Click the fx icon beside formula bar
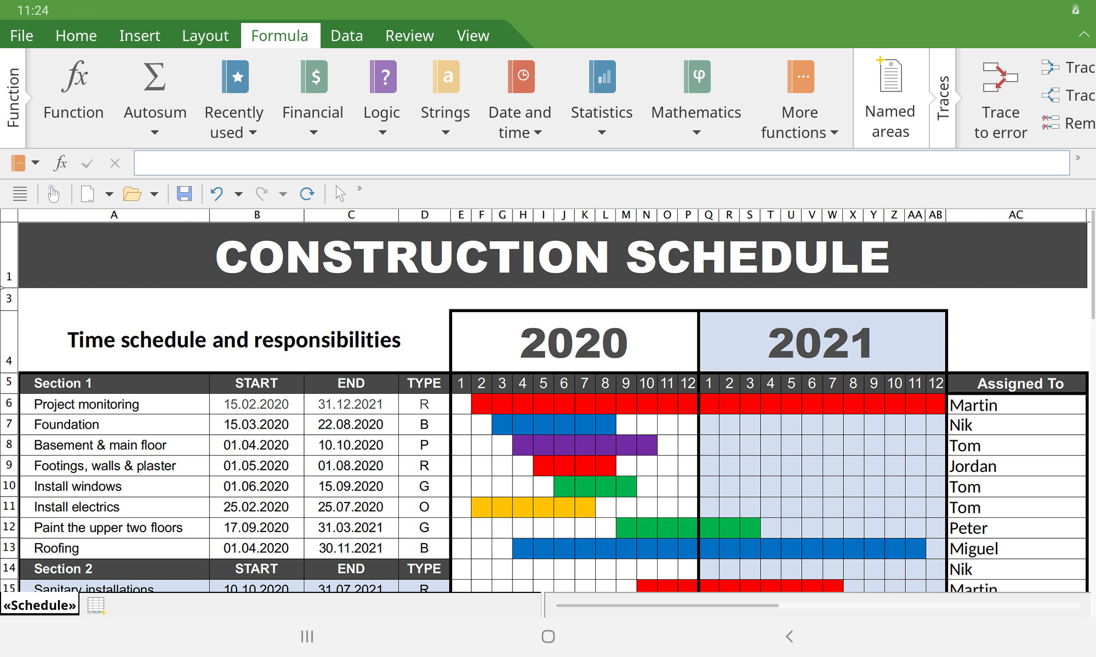1096x657 pixels. click(x=61, y=163)
